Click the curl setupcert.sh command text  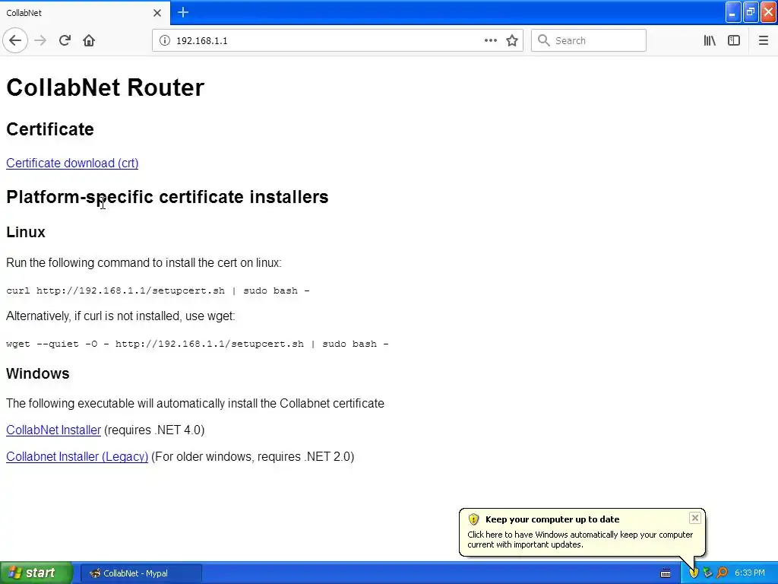pyautogui.click(x=158, y=290)
